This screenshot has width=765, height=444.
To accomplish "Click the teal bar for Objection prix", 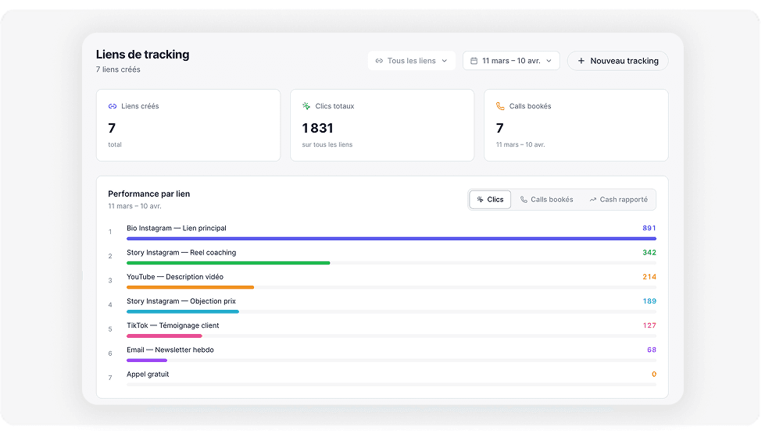I will 183,311.
